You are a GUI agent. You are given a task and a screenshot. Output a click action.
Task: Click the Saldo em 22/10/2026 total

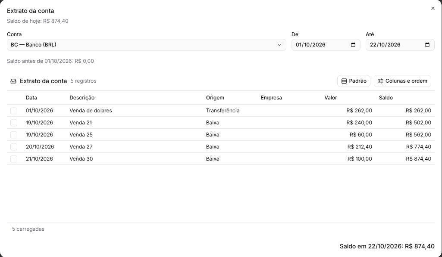coord(387,247)
